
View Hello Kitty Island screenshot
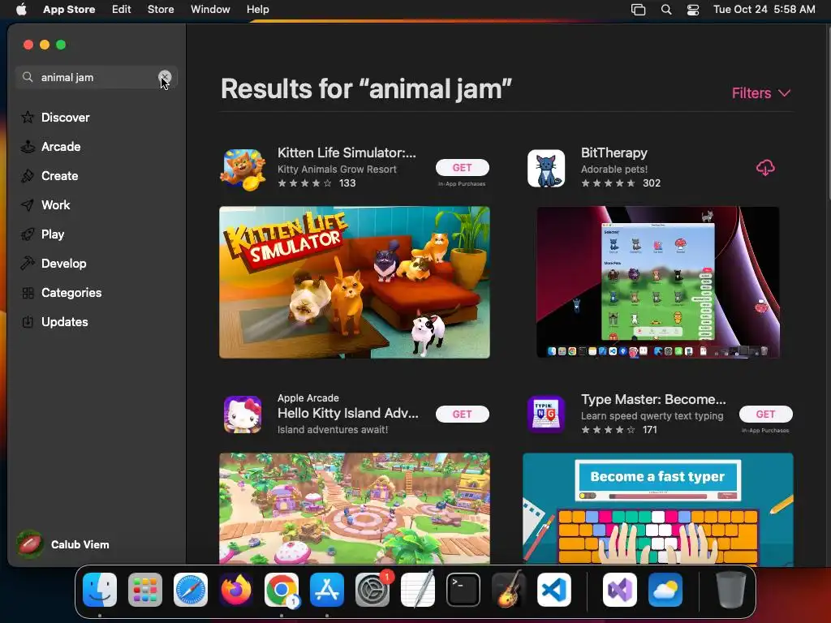pos(355,508)
